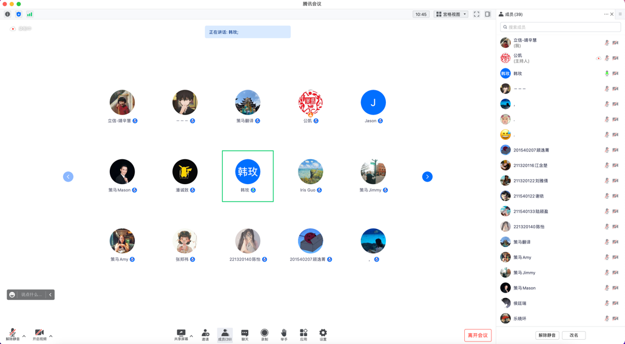This screenshot has height=344, width=625.
Task: Click the fullscreen icon in top bar
Action: [476, 14]
